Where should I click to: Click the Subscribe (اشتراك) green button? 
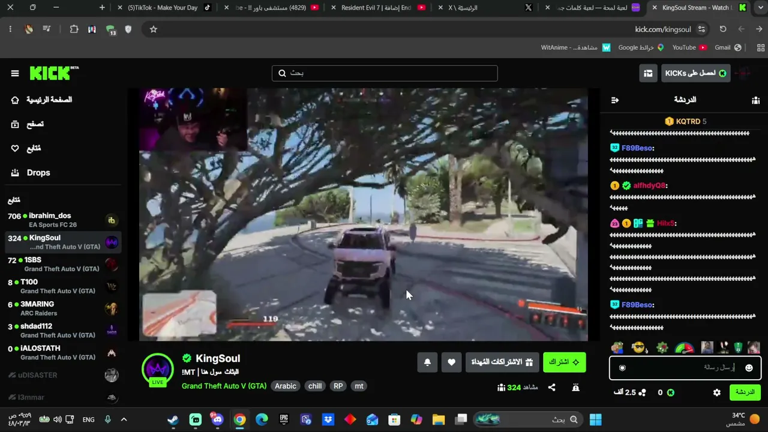click(565, 362)
